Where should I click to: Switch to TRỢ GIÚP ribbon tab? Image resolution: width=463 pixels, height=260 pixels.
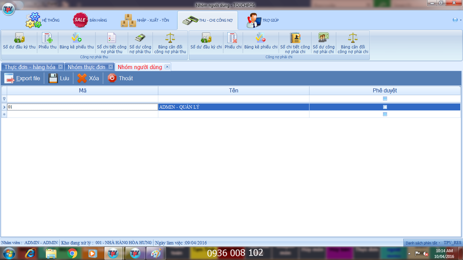(x=263, y=20)
